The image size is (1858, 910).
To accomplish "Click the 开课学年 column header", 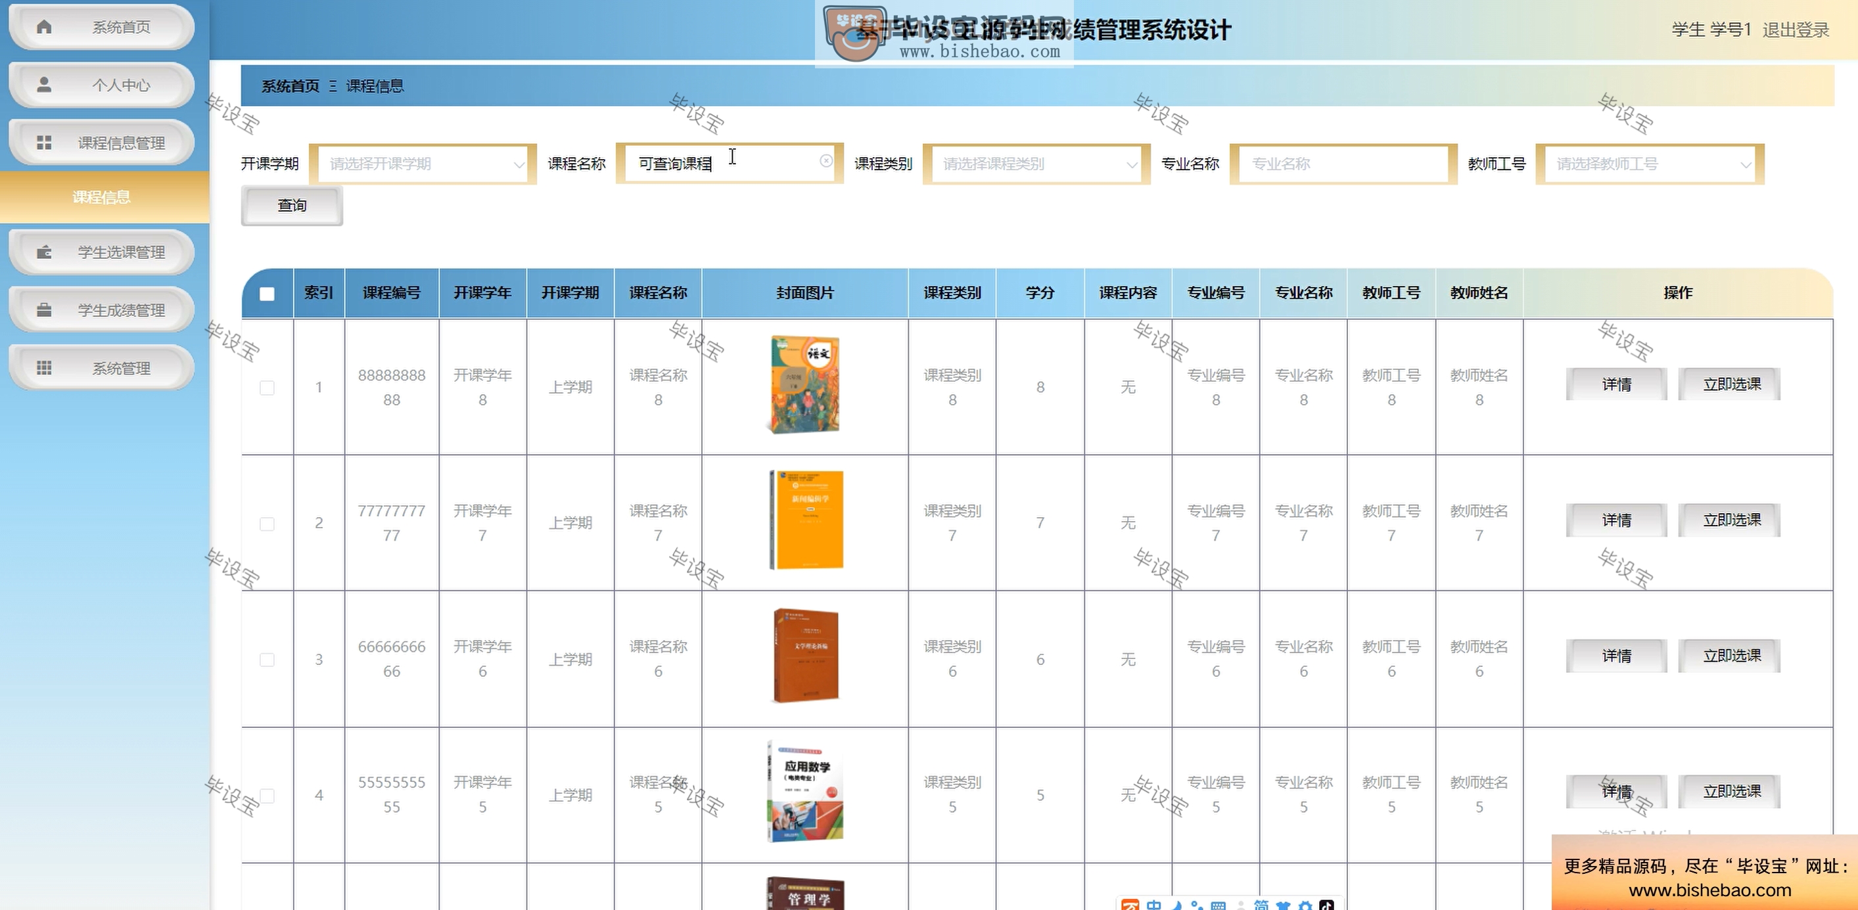I will click(482, 293).
